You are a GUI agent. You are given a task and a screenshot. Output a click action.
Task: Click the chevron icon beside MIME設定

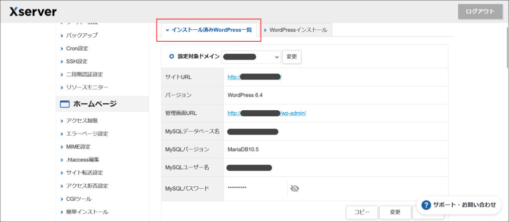coord(62,147)
